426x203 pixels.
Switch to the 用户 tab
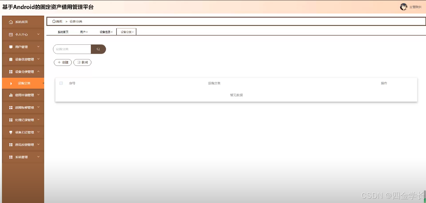(x=83, y=32)
